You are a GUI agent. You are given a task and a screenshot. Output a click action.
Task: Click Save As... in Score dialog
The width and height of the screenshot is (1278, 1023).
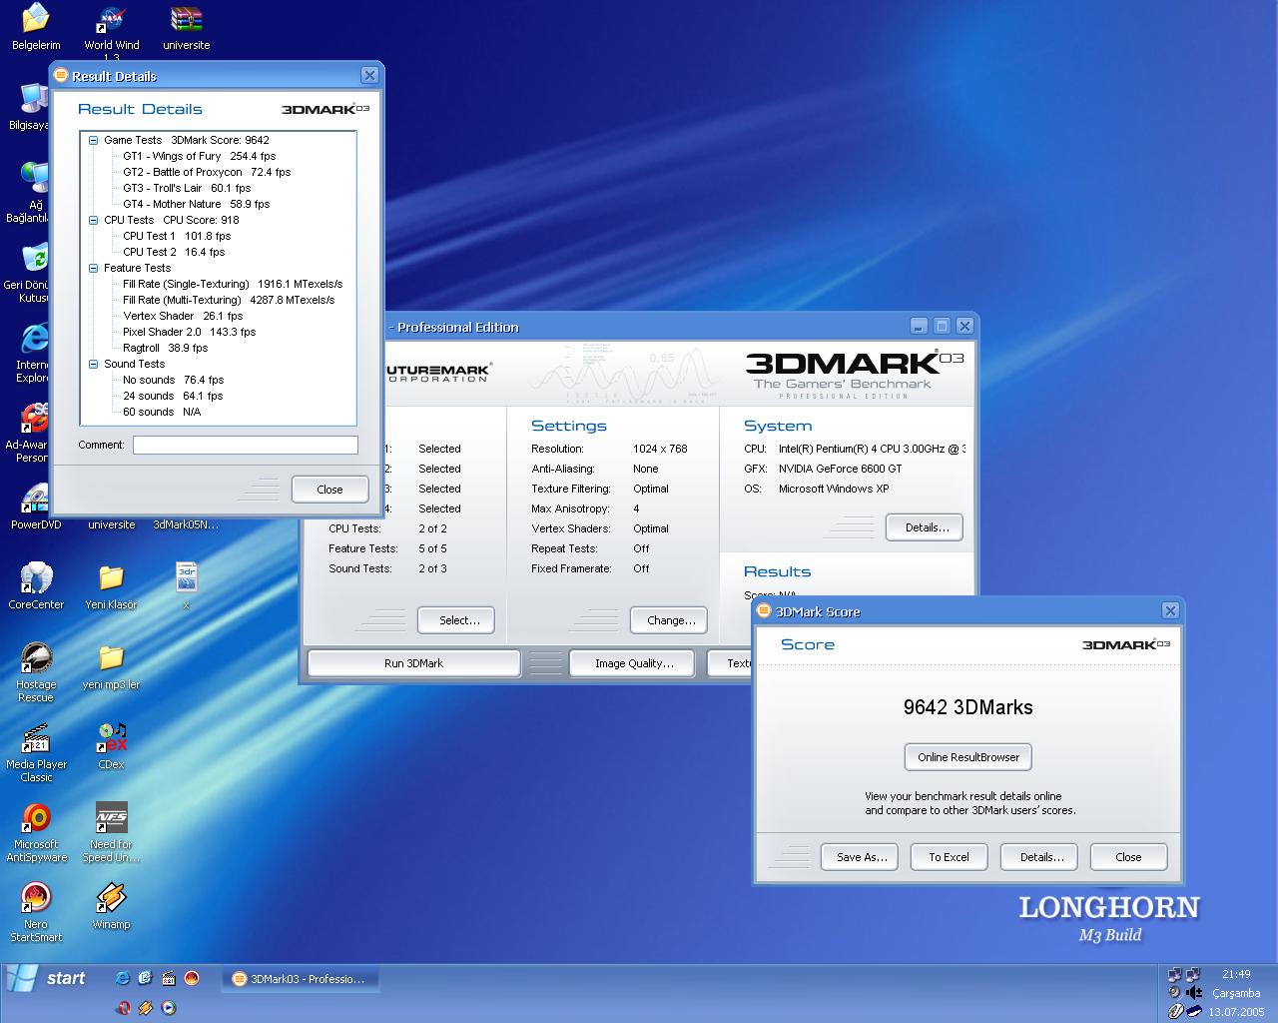pos(861,857)
